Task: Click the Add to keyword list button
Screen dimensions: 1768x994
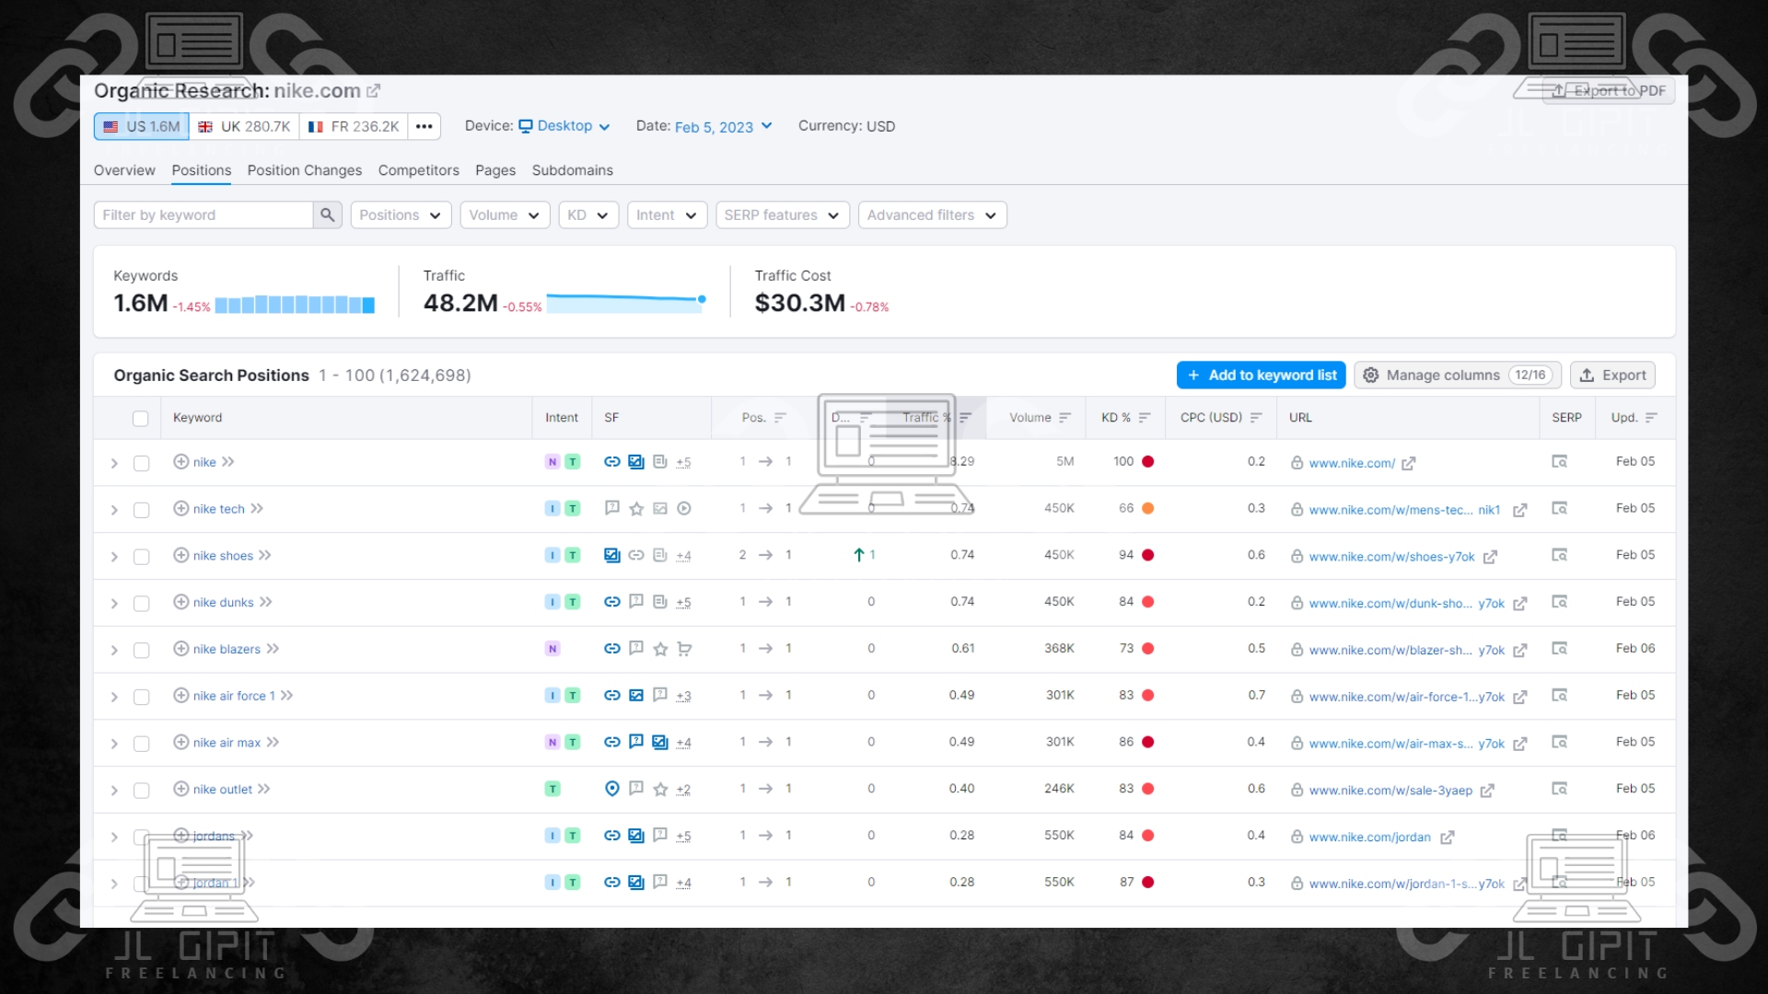Action: (1261, 376)
